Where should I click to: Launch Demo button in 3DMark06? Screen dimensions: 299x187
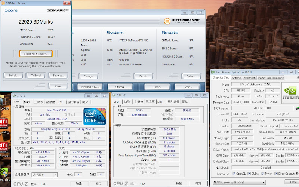pyautogui.click(x=157, y=87)
